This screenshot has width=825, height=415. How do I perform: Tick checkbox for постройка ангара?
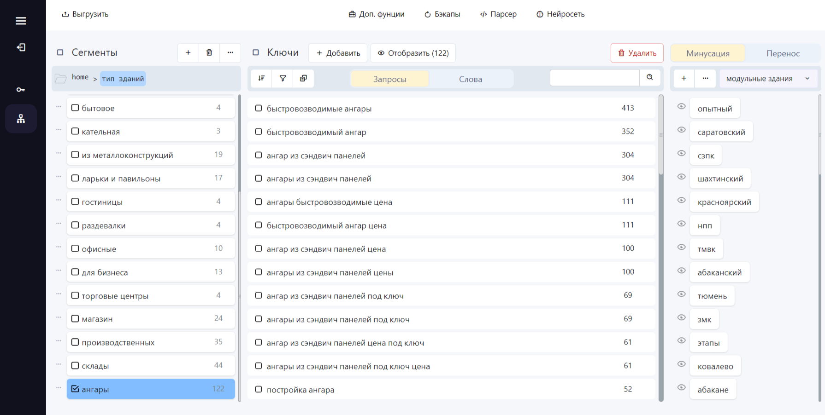pos(259,389)
